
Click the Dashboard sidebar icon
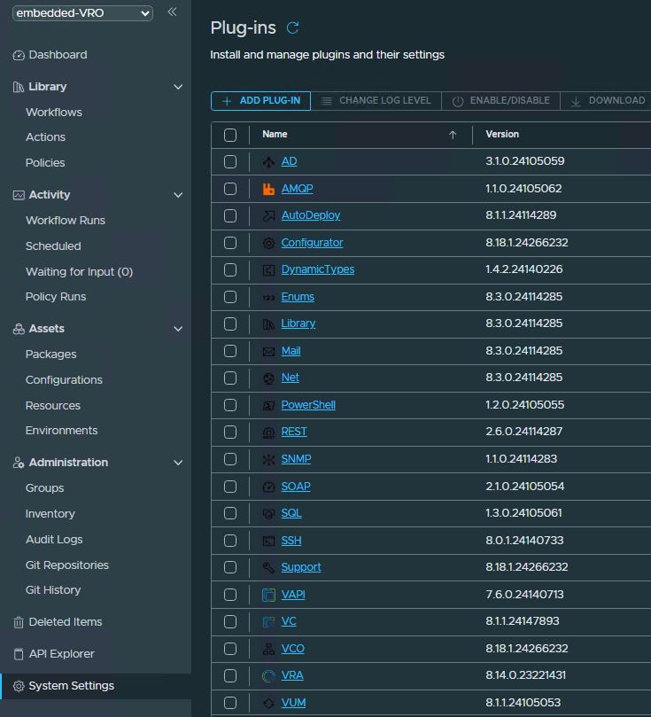point(19,54)
